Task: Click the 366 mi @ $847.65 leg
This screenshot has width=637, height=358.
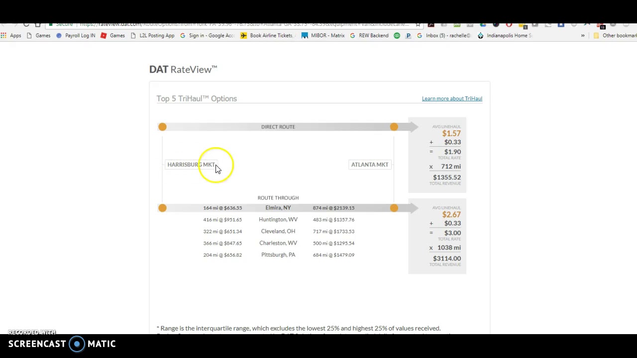Action: click(222, 243)
